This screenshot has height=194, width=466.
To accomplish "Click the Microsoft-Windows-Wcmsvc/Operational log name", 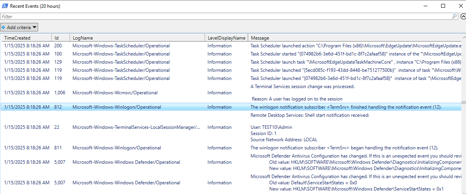I will point(115,93).
